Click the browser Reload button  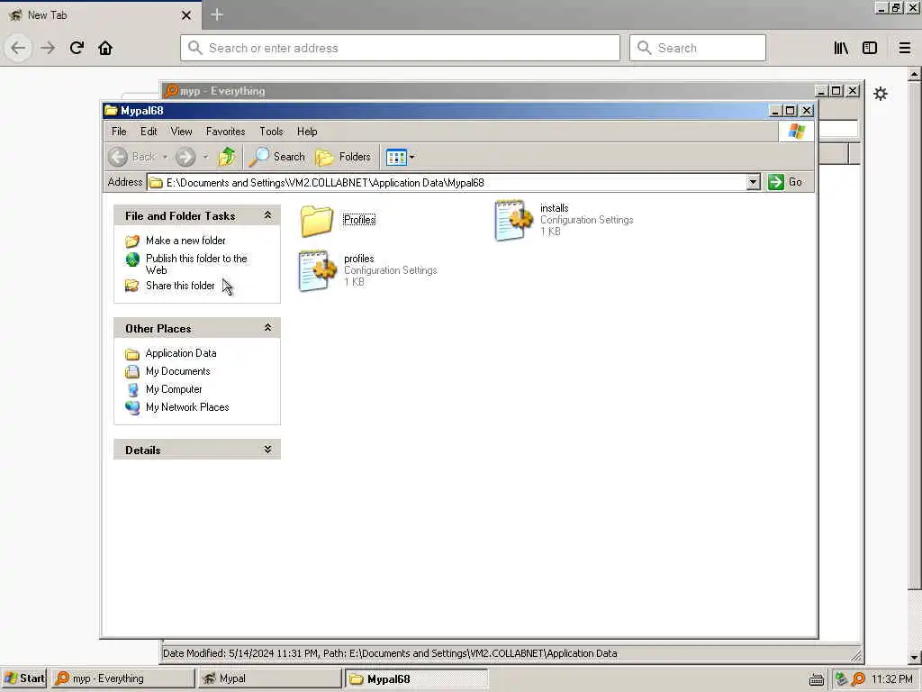click(x=77, y=48)
